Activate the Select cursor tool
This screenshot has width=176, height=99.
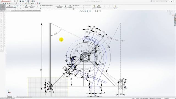(28, 1)
